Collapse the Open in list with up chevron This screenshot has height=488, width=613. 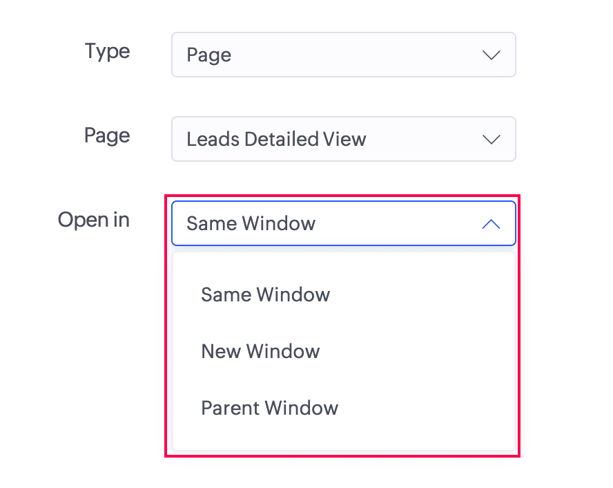coord(491,224)
